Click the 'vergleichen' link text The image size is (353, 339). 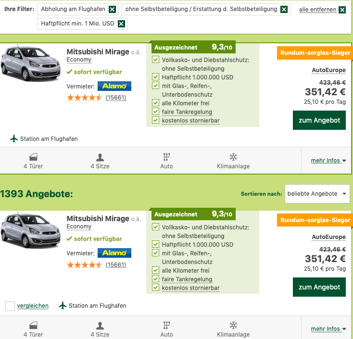pos(33,306)
